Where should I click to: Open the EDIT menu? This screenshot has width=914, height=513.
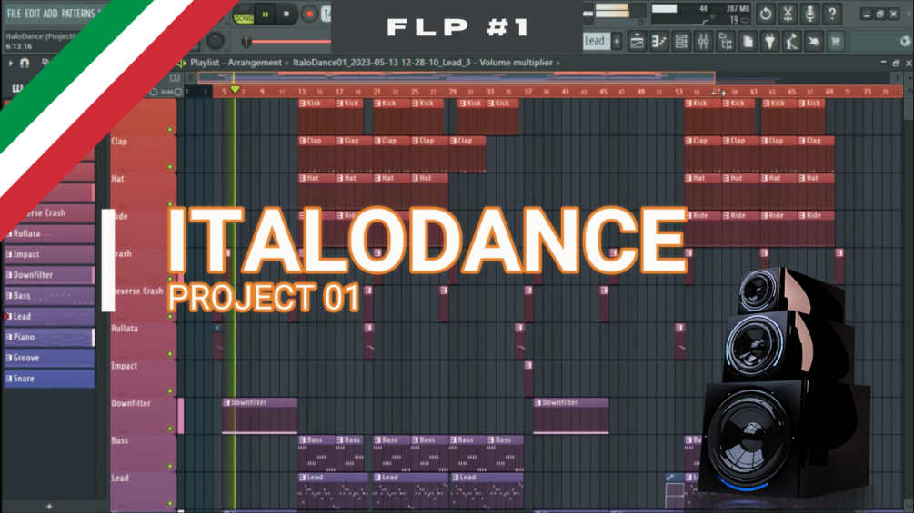click(x=33, y=14)
